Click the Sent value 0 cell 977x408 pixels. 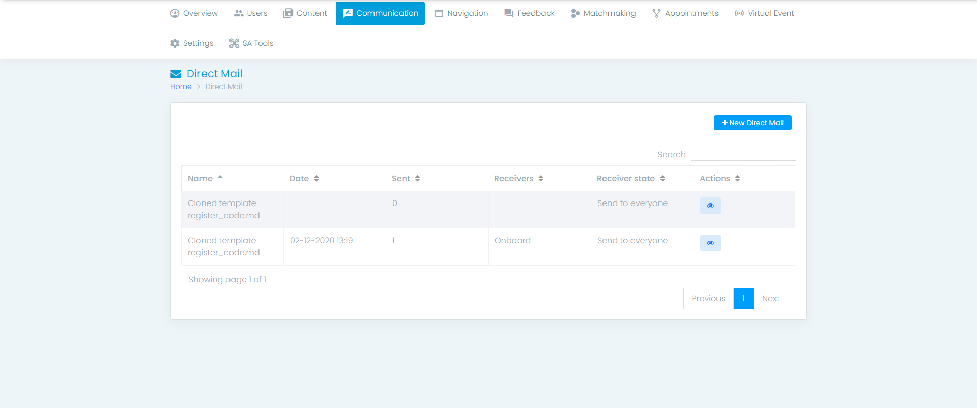(437, 210)
